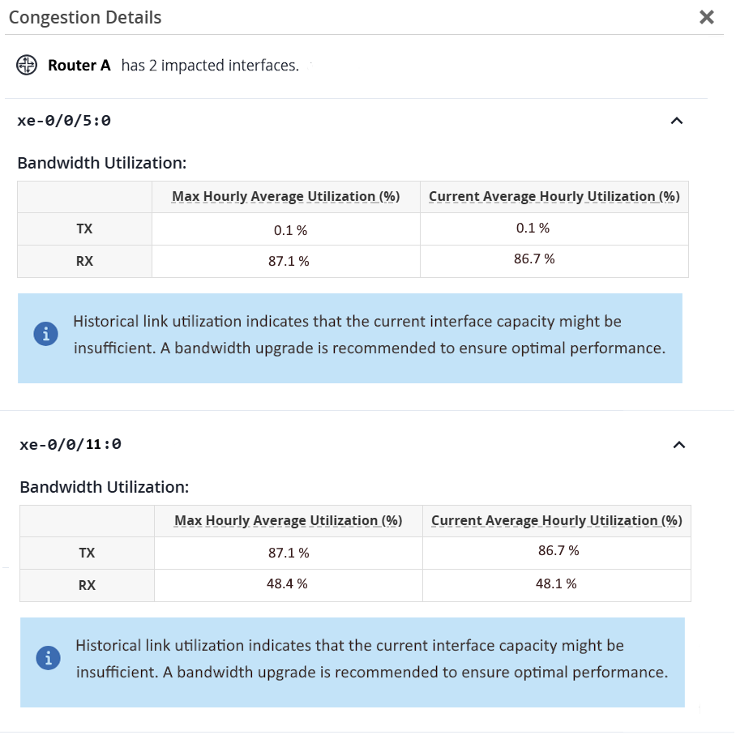Select the xe-0/0/5:0 interface name
Image resolution: width=736 pixels, height=752 pixels.
click(x=66, y=120)
